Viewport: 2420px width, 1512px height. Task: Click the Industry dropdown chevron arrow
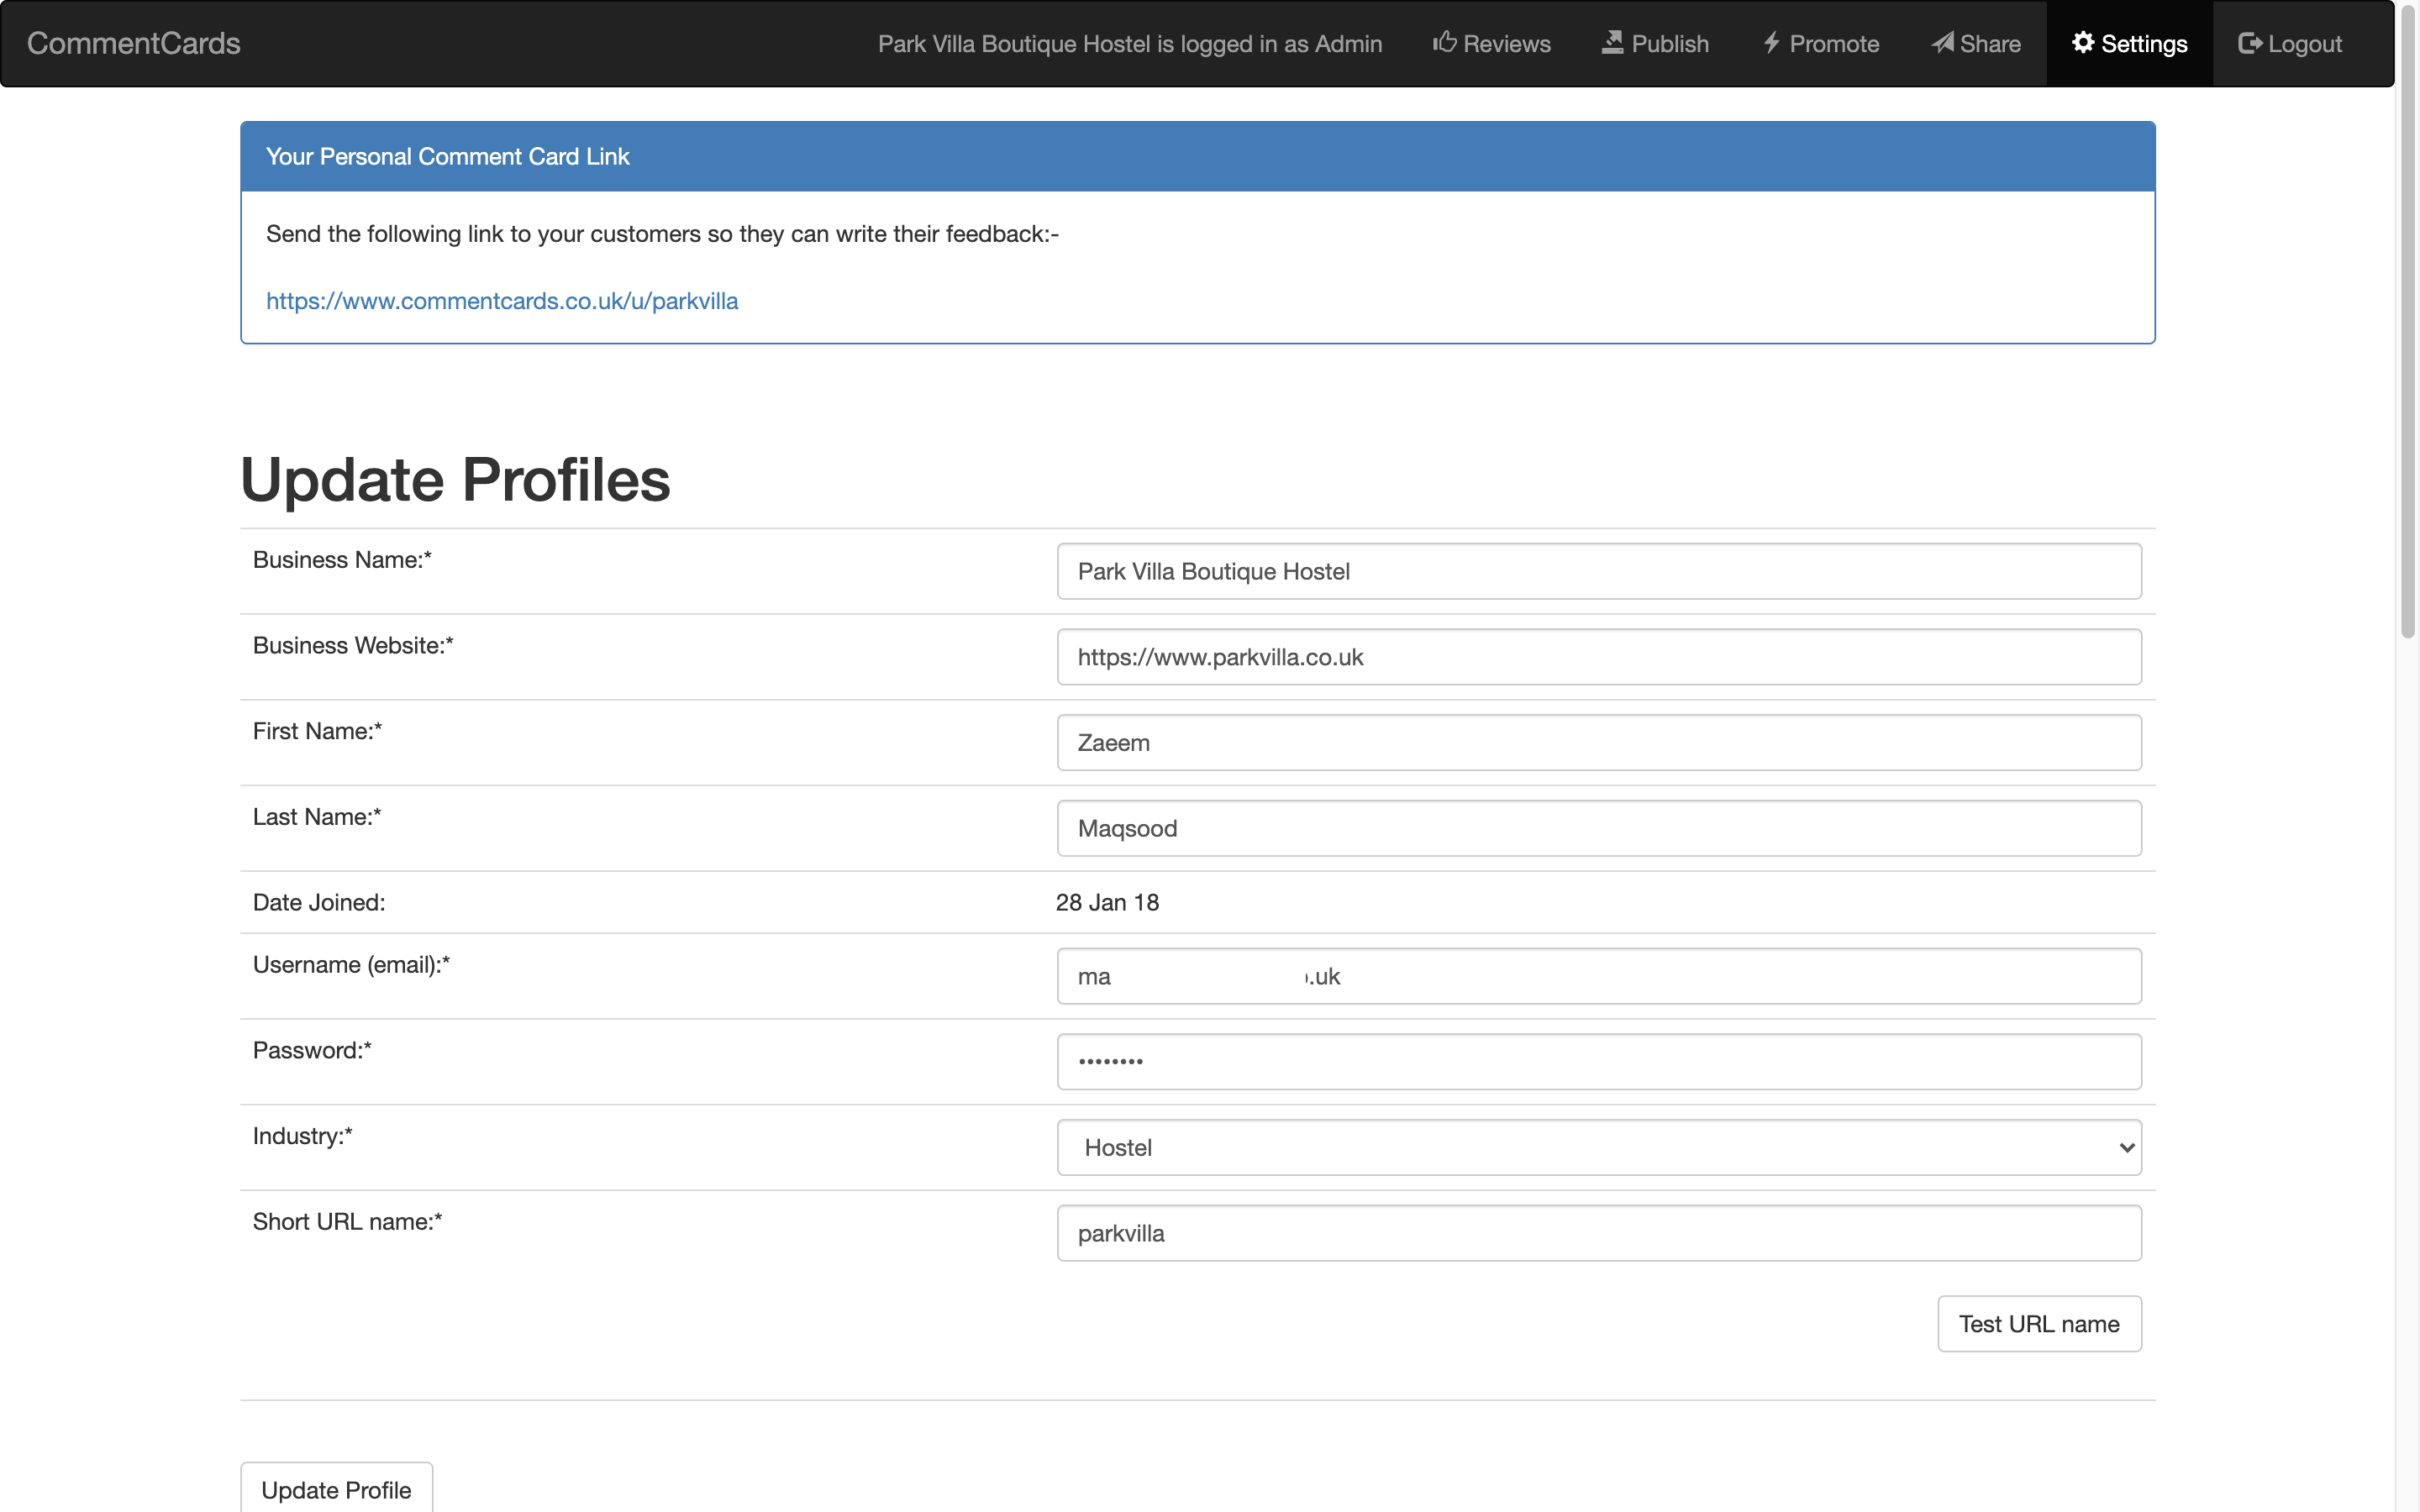(2126, 1147)
